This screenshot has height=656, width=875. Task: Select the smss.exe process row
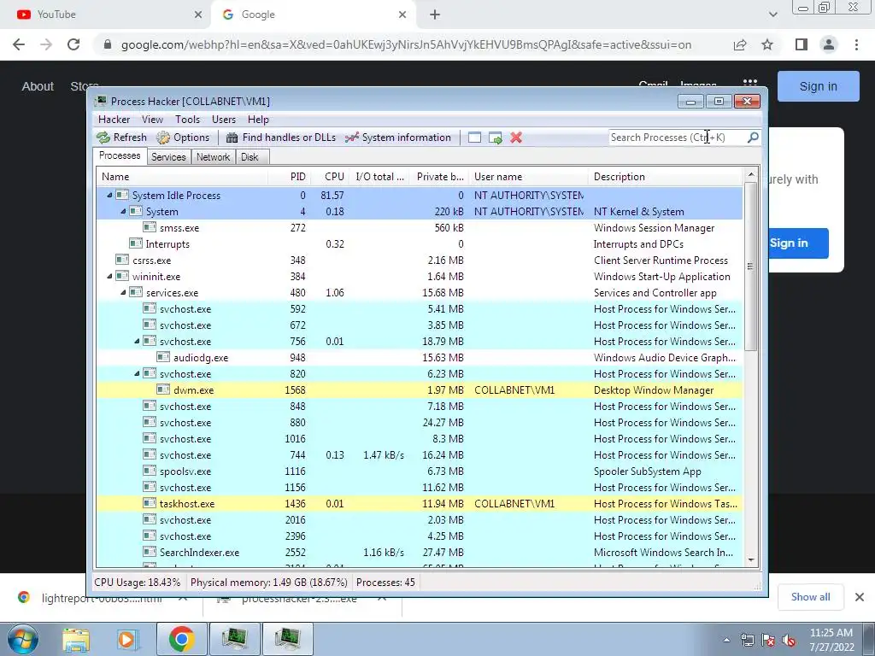pyautogui.click(x=420, y=227)
